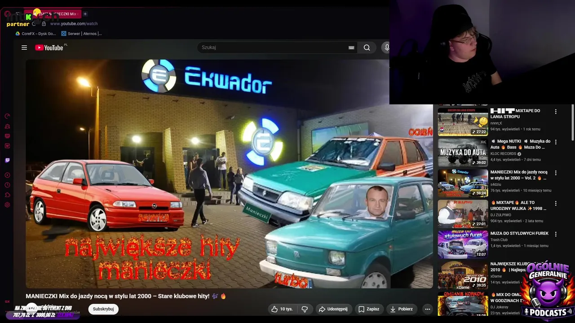Image resolution: width=575 pixels, height=323 pixels.
Task: Open Extensions cube sidebar icon
Action: (x=7, y=195)
